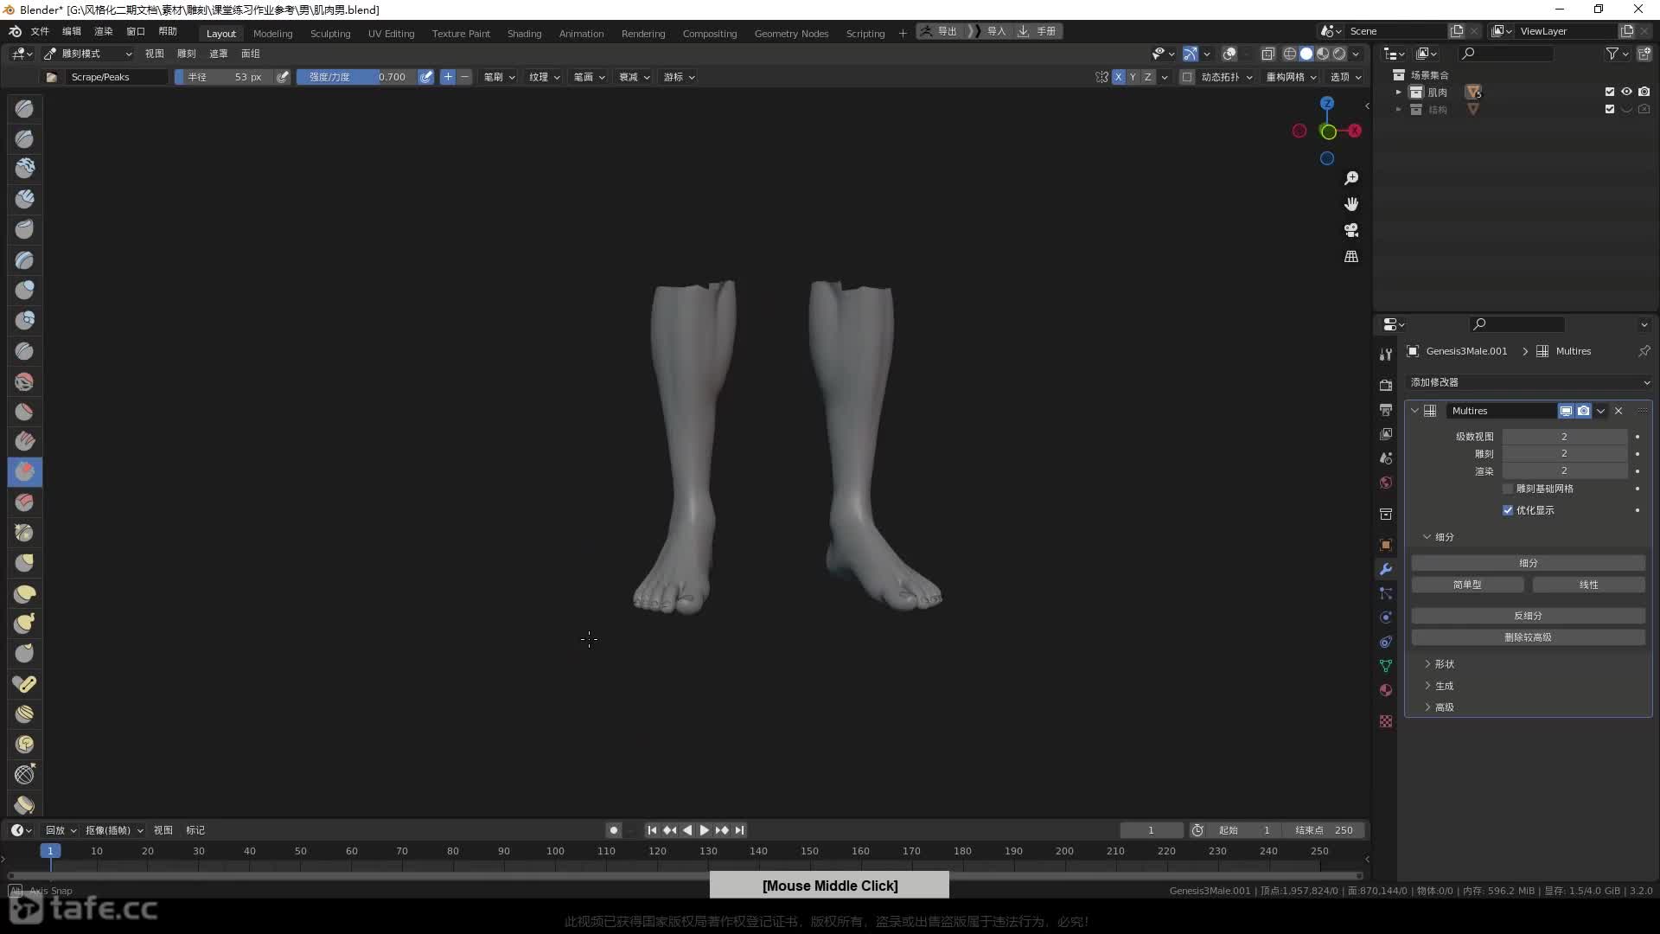Toggle camera view gizmo icon
The image size is (1660, 934).
pos(1351,230)
